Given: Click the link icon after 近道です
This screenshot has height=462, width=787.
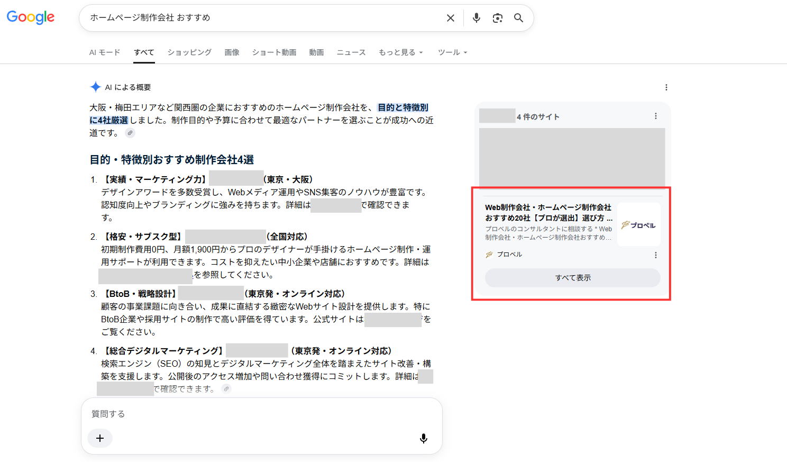Looking at the screenshot, I should point(130,133).
